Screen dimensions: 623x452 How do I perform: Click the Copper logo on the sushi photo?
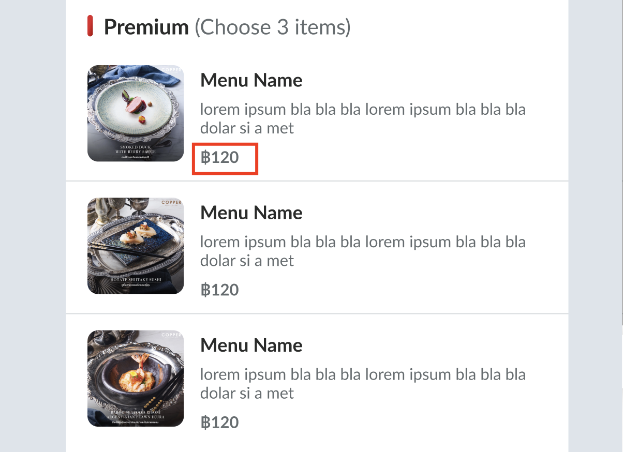(x=171, y=203)
